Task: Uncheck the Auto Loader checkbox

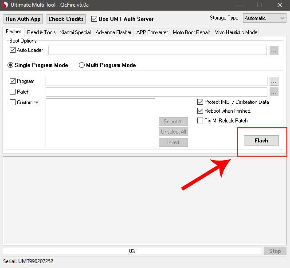Action: (x=12, y=50)
